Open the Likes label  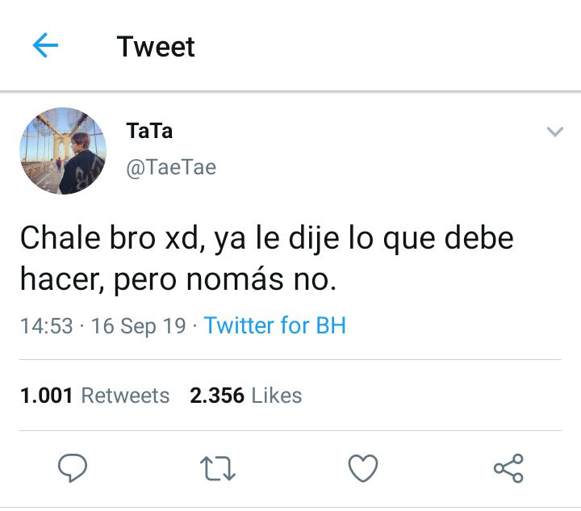click(277, 395)
